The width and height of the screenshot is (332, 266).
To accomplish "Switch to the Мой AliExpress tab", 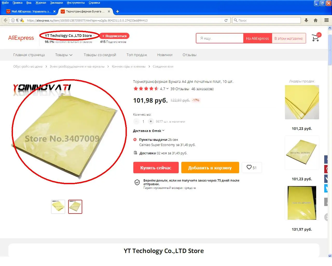I will click(31, 11).
